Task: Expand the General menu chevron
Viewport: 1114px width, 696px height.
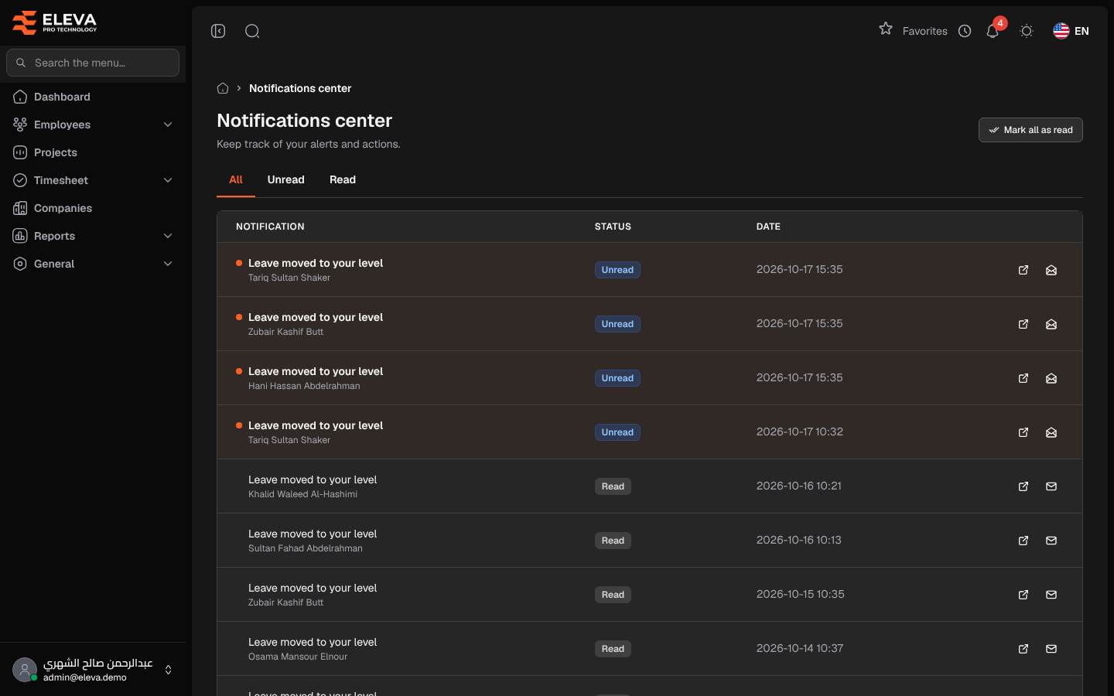Action: click(168, 264)
